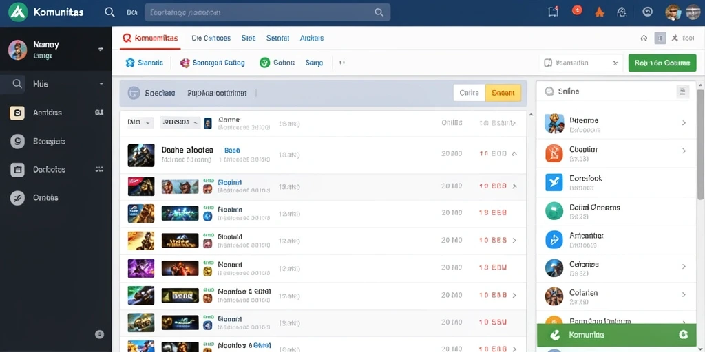Open Senoogeft Gatiog in the toolbar
The width and height of the screenshot is (705, 352).
click(212, 63)
